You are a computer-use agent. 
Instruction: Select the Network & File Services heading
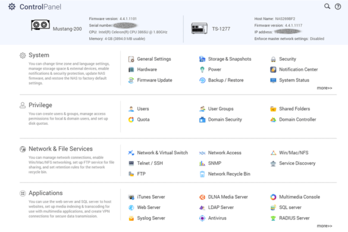(61, 149)
